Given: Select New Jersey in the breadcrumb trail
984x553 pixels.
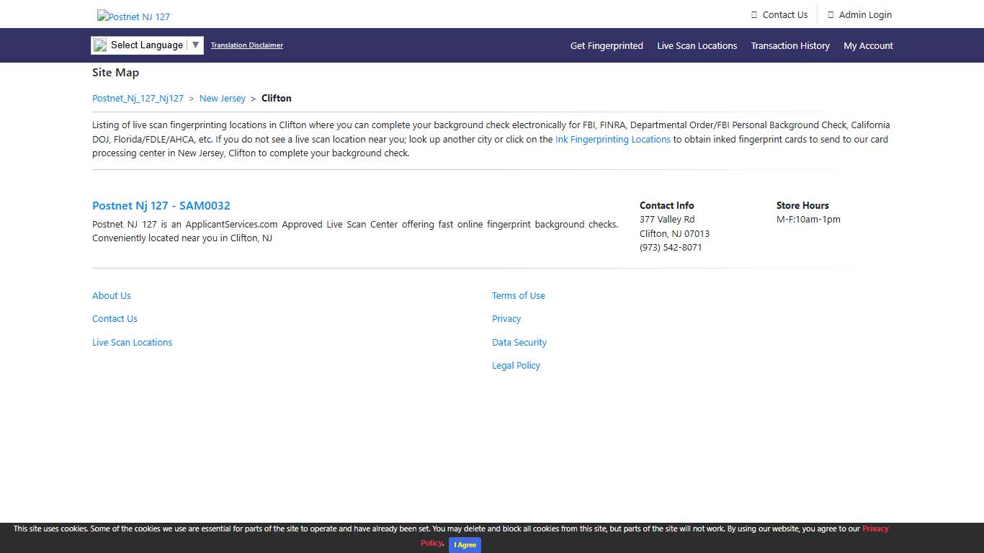Looking at the screenshot, I should pos(222,98).
